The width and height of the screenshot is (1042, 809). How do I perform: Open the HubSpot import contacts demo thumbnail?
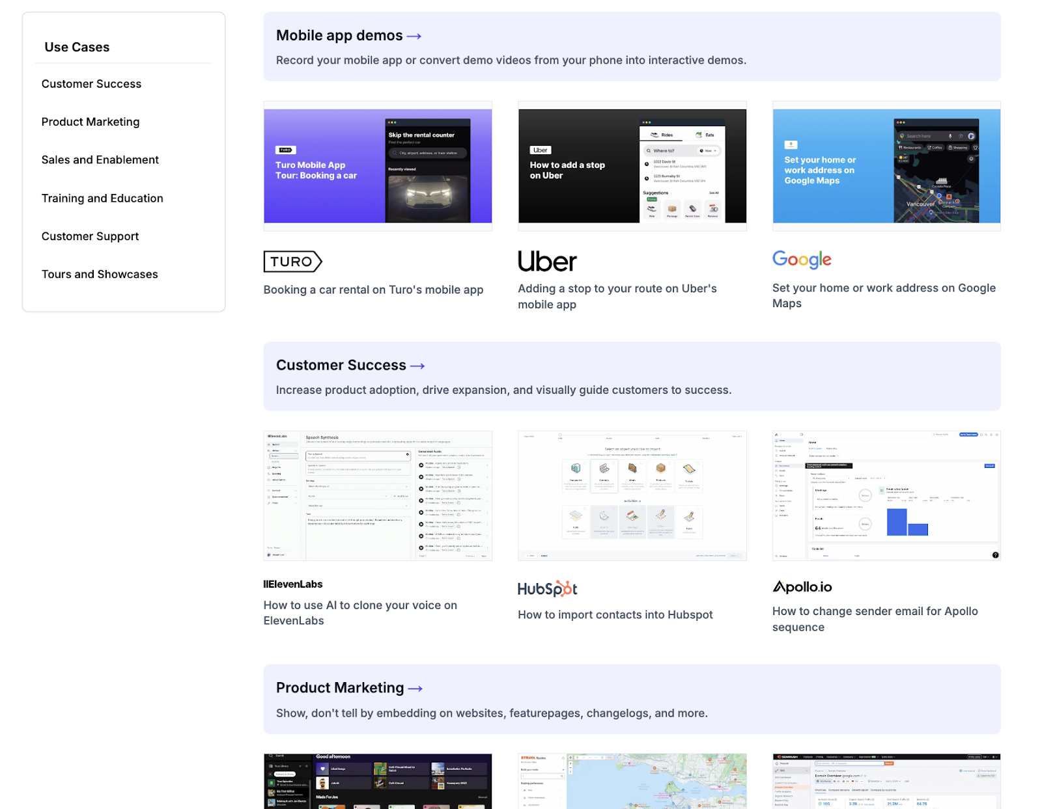pos(632,496)
